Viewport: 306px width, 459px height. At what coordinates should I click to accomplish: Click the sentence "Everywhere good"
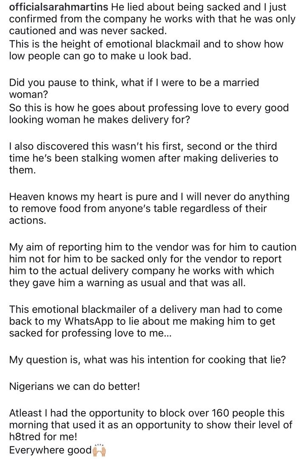tap(50, 450)
